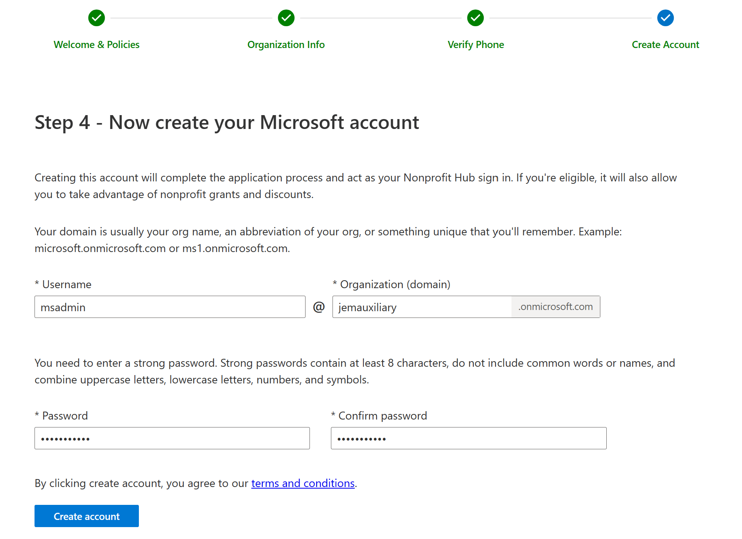Click the Create Account blue checkmark icon

[665, 18]
